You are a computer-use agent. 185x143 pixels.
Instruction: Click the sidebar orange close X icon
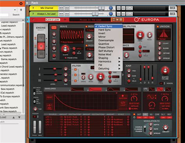coord(21,4)
